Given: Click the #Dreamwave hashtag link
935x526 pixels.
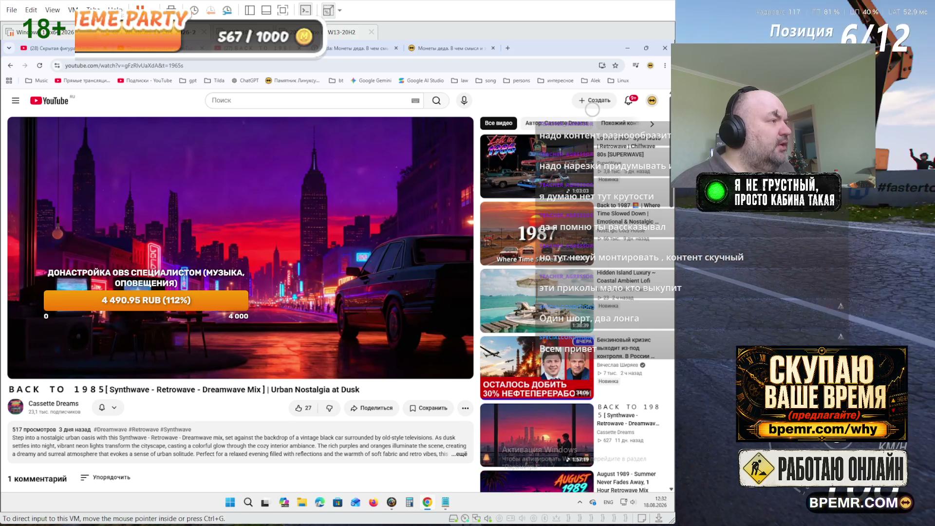Looking at the screenshot, I should (110, 430).
